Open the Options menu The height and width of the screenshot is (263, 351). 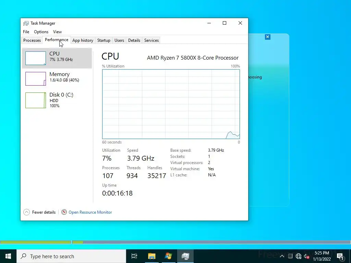(41, 32)
